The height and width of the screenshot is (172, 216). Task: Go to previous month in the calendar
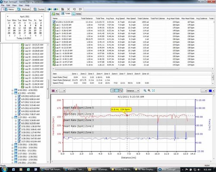pos(8,16)
